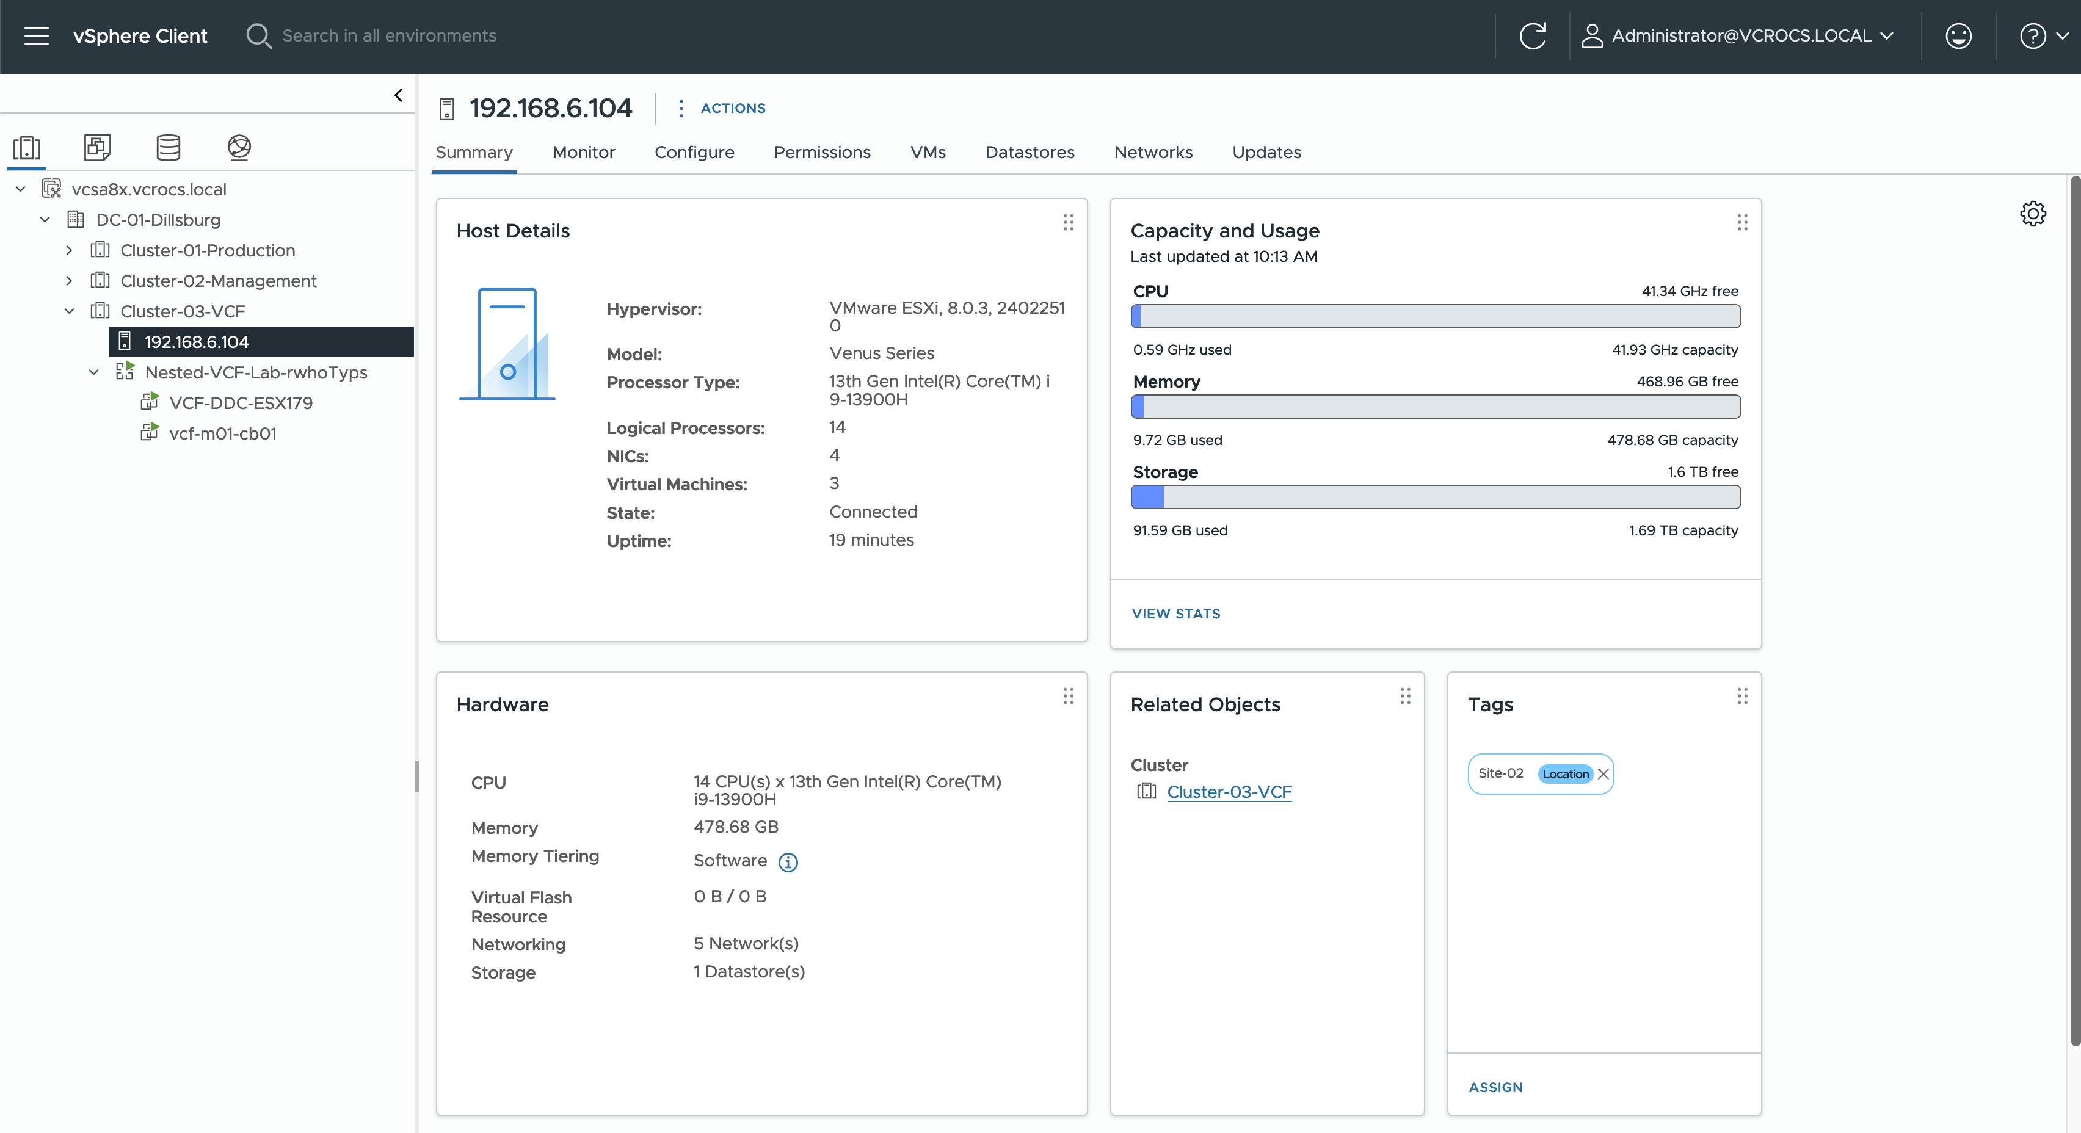Viewport: 2081px width, 1133px height.
Task: Open the Cluster-03-VCF related object link
Action: 1229,791
